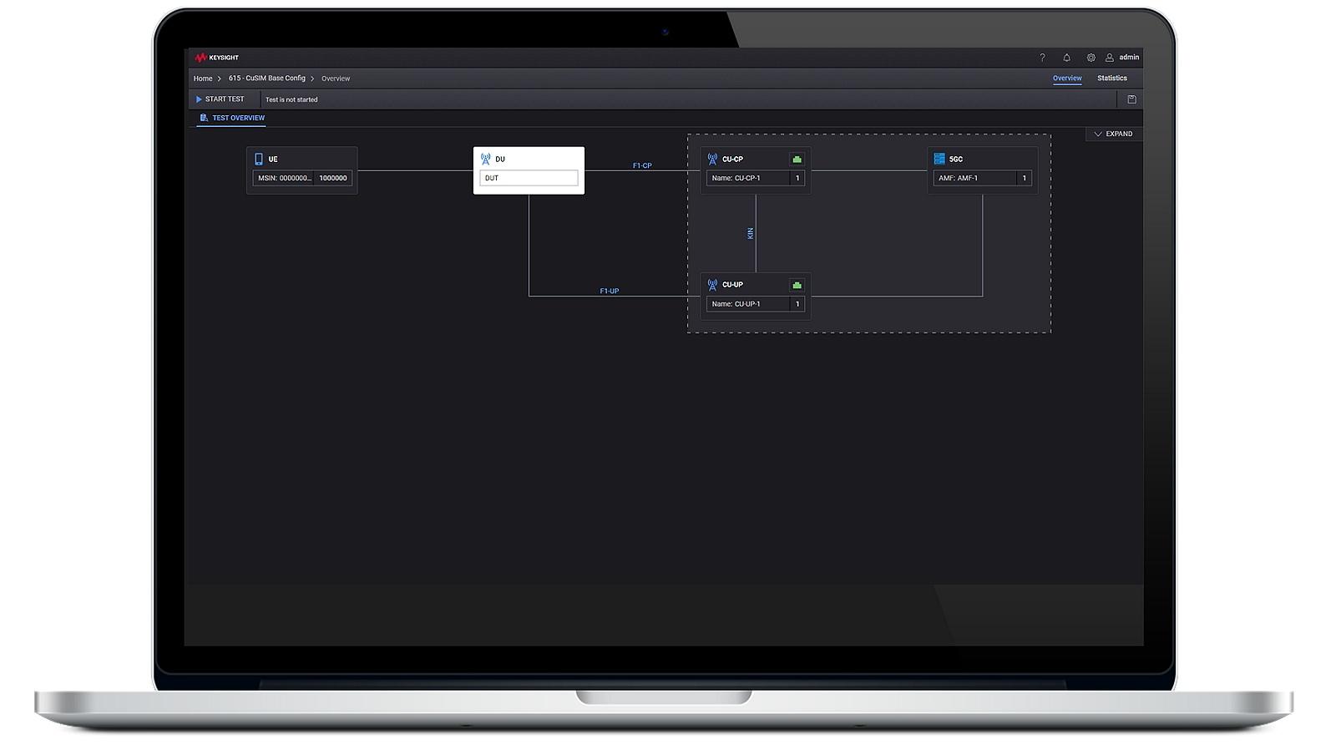Open the notifications bell icon
This screenshot has height=750, width=1336.
coord(1066,58)
